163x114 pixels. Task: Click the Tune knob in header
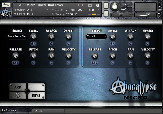click(x=115, y=6)
